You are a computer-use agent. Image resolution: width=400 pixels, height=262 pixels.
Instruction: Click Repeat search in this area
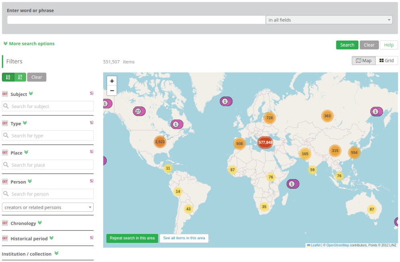point(132,238)
